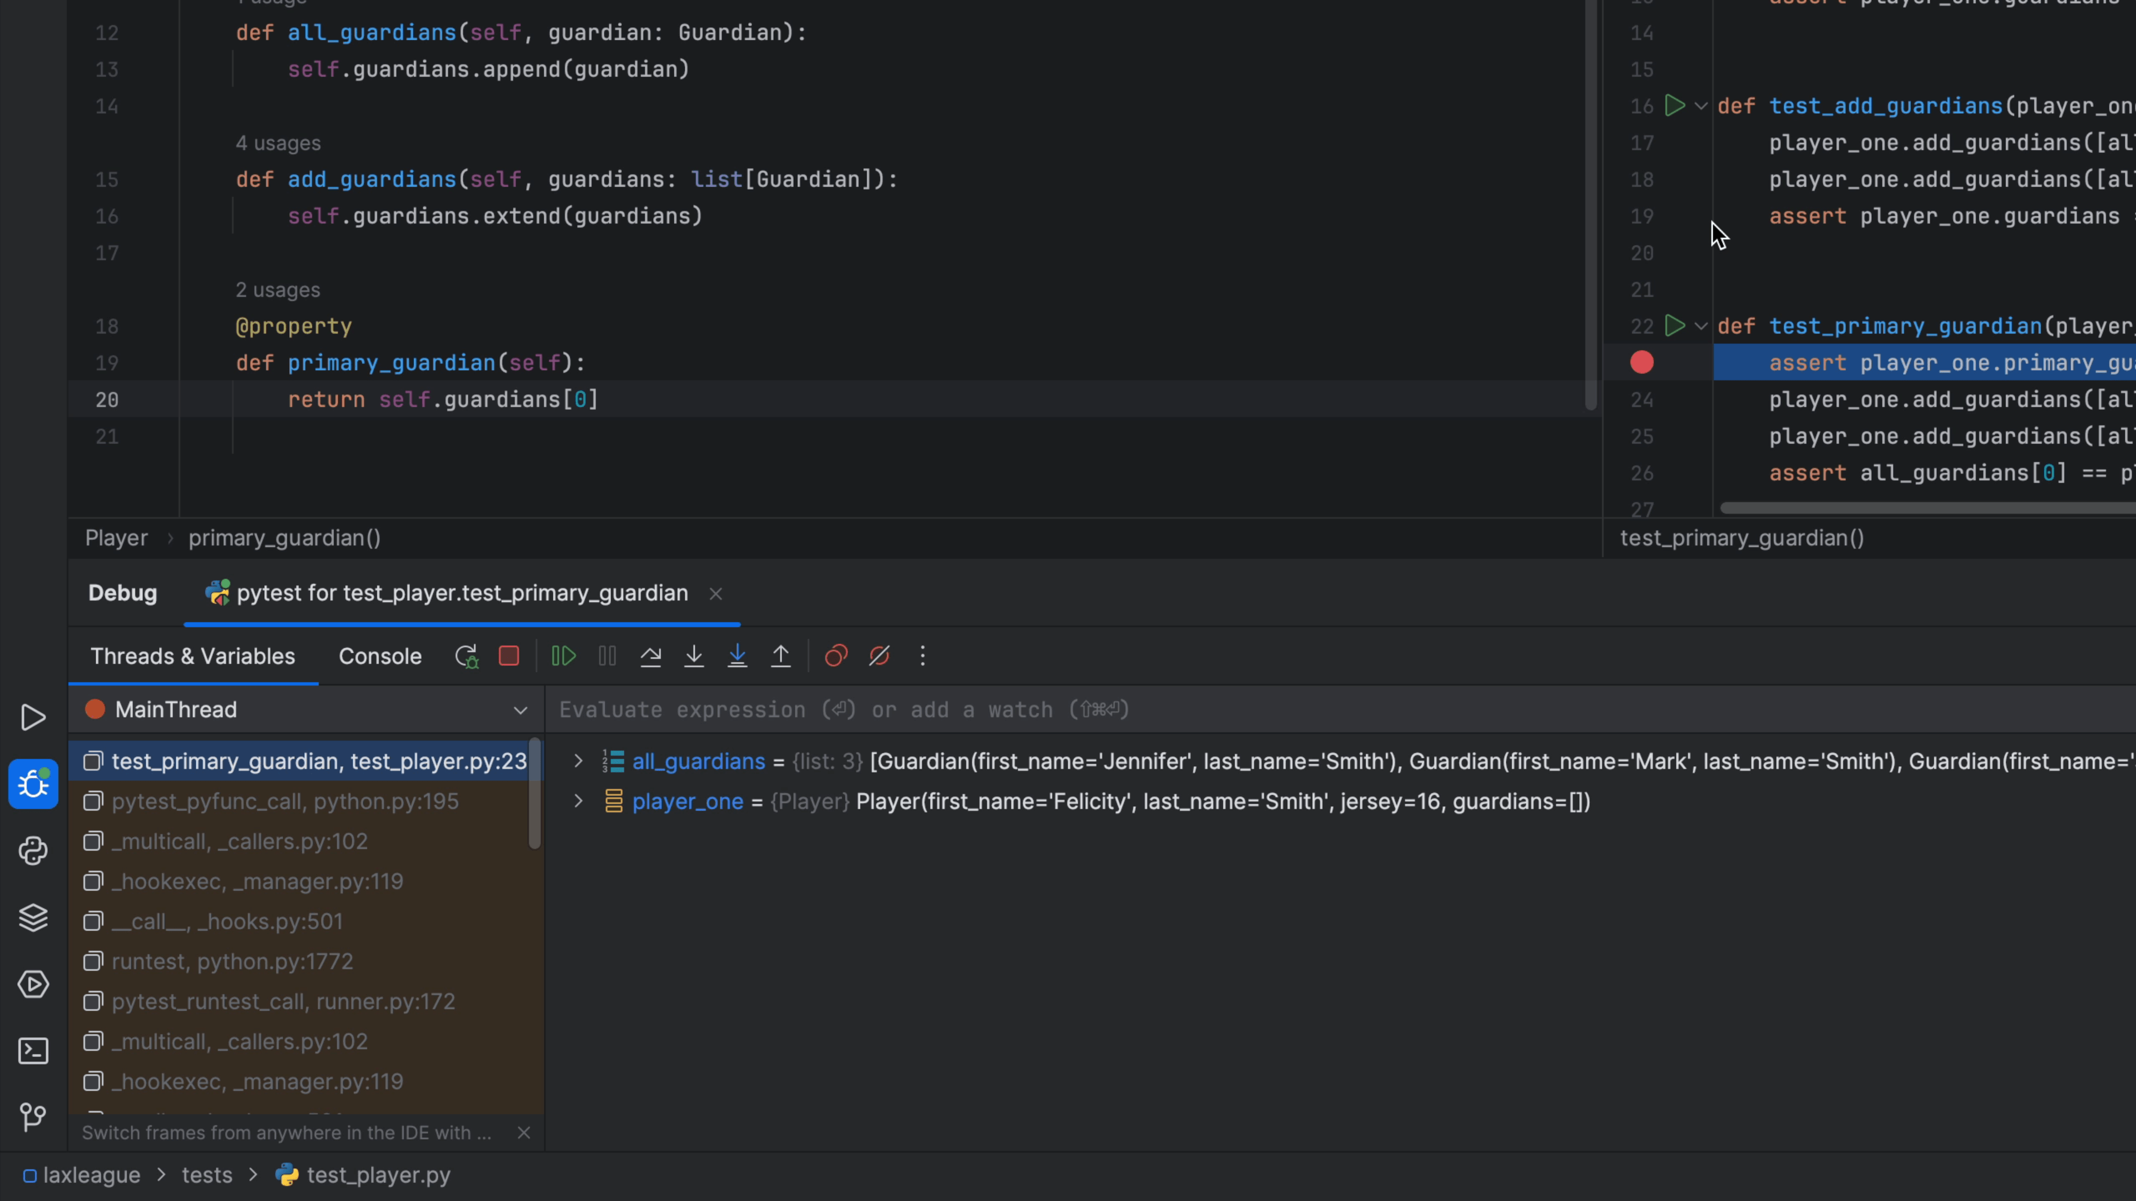
Task: Open the Git tool window
Action: 33,1116
